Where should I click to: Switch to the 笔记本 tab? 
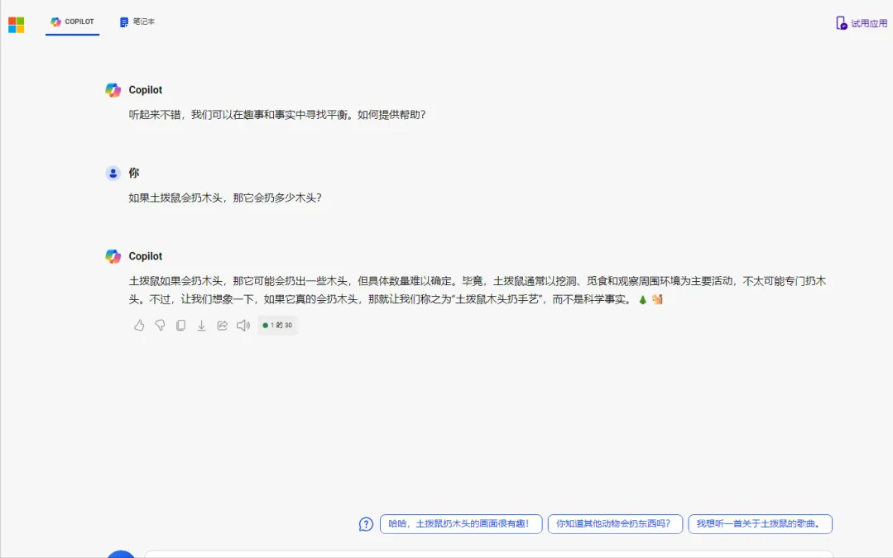pos(137,22)
